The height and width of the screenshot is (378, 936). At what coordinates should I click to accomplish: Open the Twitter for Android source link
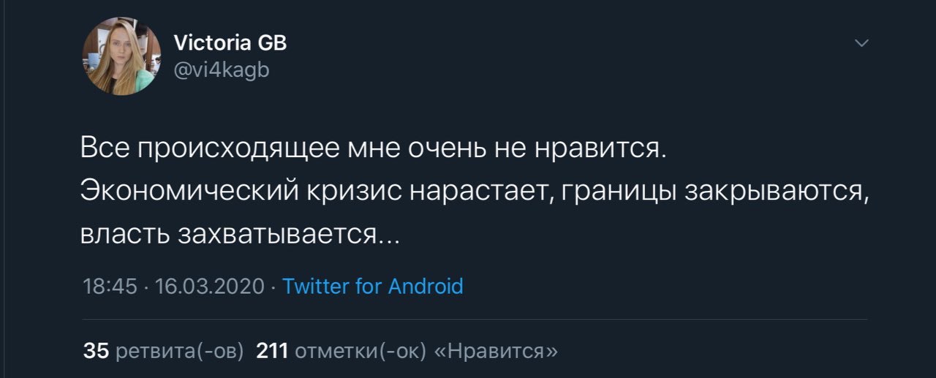click(x=372, y=286)
